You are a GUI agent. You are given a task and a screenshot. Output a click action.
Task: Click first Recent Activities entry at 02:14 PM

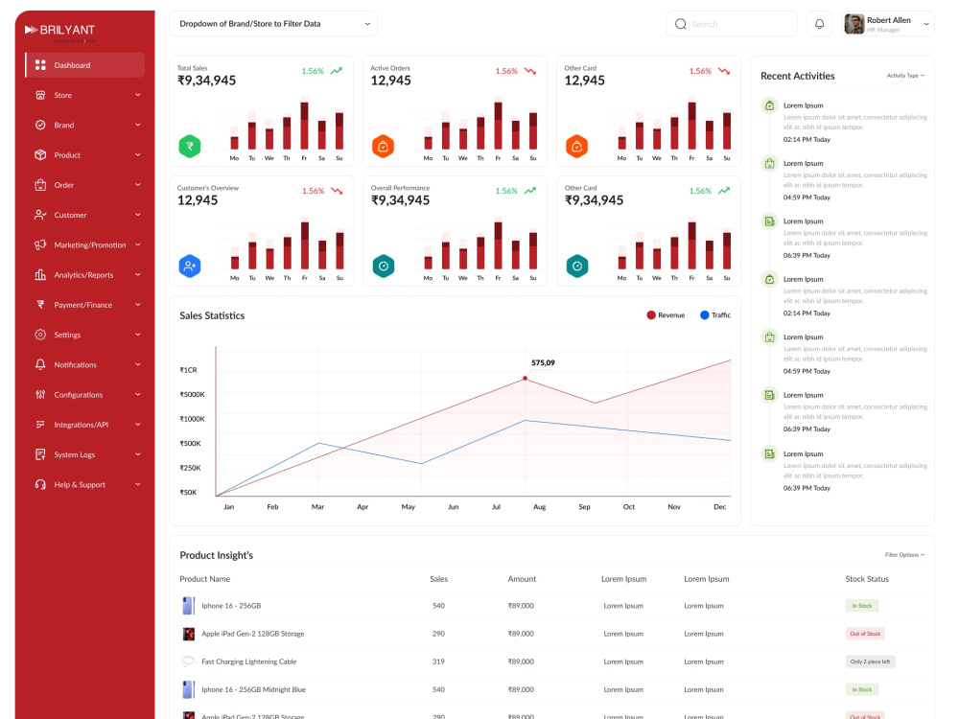pyautogui.click(x=845, y=123)
